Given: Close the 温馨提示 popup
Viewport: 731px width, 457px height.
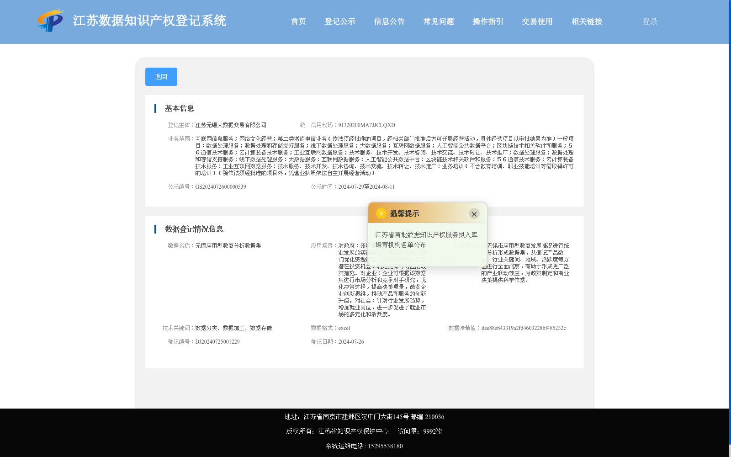Looking at the screenshot, I should [474, 214].
